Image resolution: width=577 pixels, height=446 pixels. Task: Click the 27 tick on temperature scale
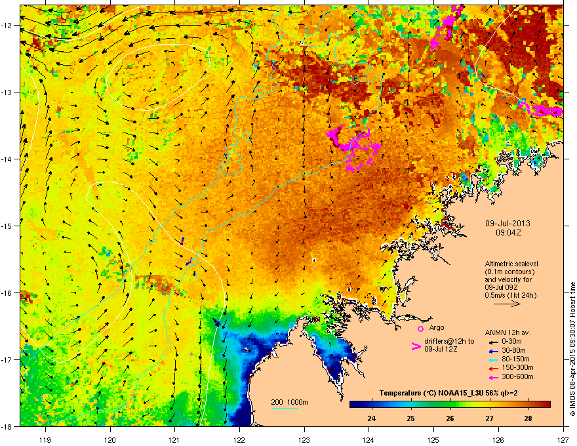(489, 418)
